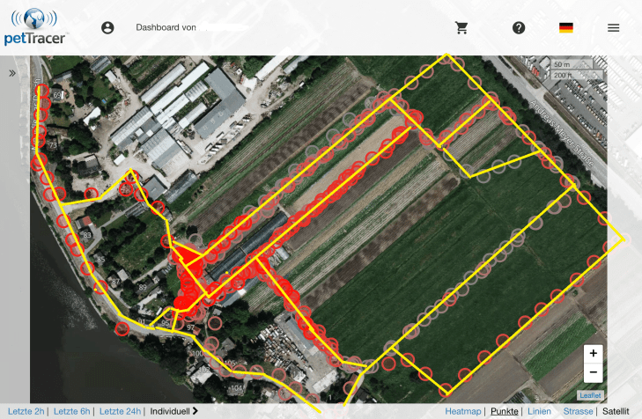Screen dimensions: 642x419
Task: Toggle the Heatmap display mode
Action: tap(463, 411)
